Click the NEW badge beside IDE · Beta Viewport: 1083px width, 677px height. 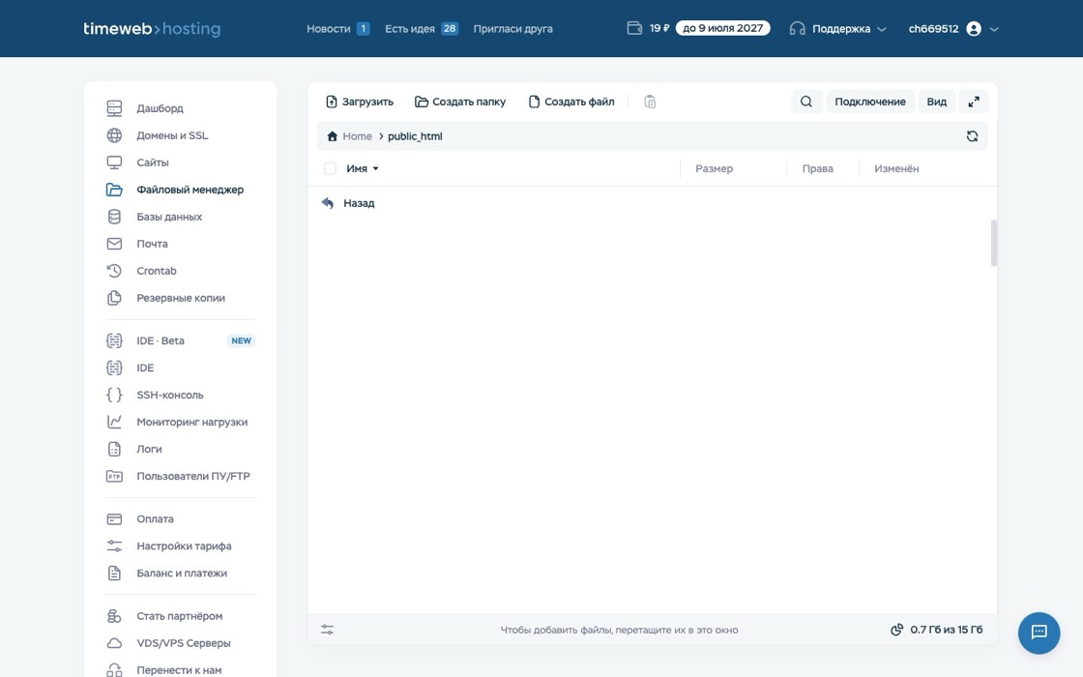tap(241, 340)
